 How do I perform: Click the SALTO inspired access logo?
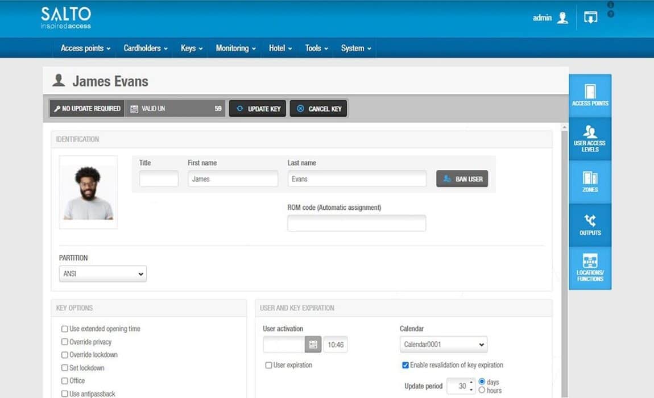click(x=66, y=18)
